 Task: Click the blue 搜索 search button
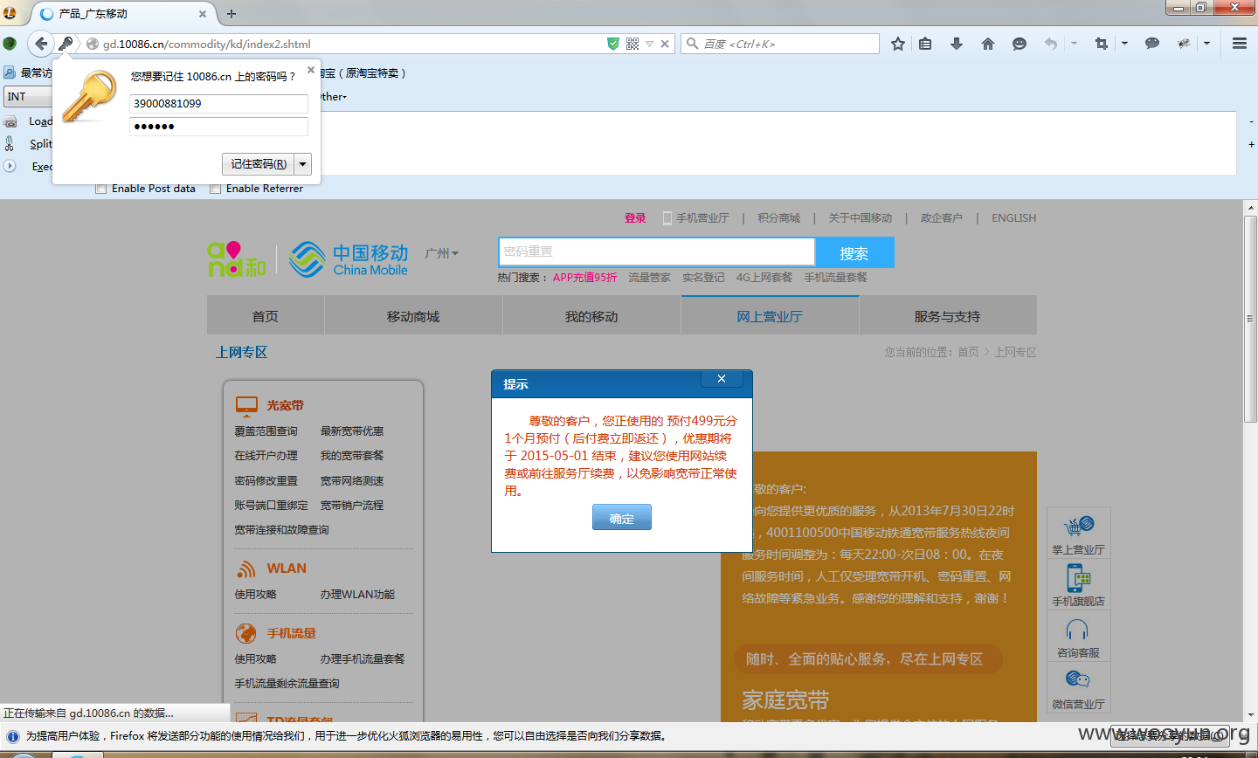click(x=854, y=252)
